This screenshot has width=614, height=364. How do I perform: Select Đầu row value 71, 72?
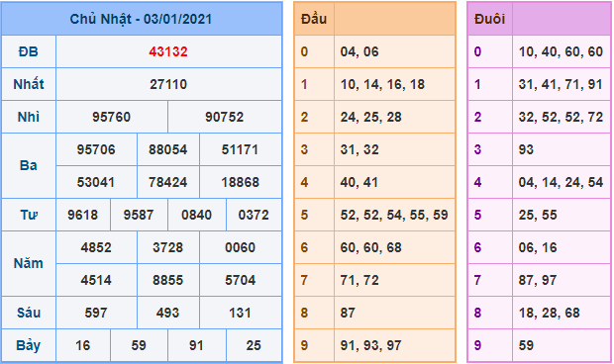tap(359, 280)
